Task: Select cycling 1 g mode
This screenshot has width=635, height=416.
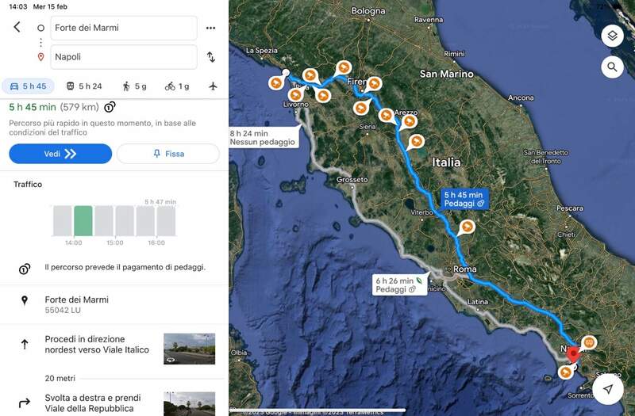Action: (176, 86)
